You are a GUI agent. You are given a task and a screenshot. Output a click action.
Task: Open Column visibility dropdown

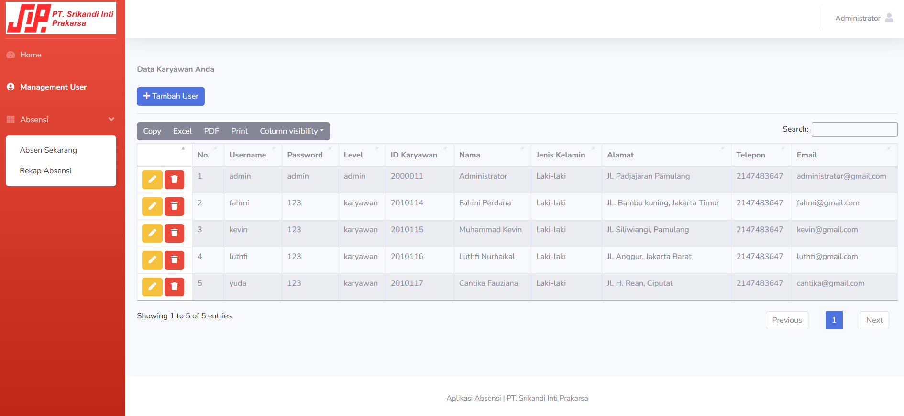[292, 131]
